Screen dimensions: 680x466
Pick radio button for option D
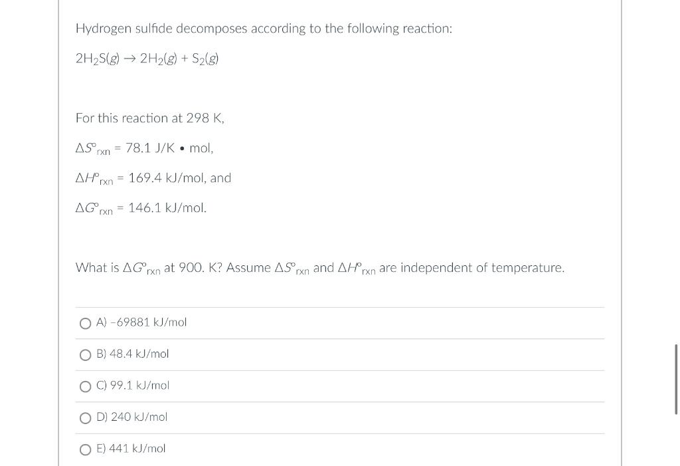coord(86,417)
